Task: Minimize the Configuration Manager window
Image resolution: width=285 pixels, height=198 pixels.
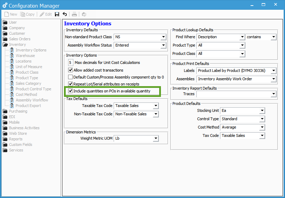Action: pyautogui.click(x=252, y=5)
